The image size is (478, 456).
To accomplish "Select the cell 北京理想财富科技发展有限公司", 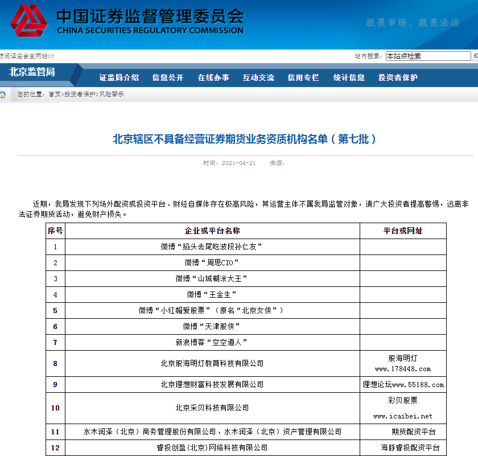I will click(x=212, y=385).
